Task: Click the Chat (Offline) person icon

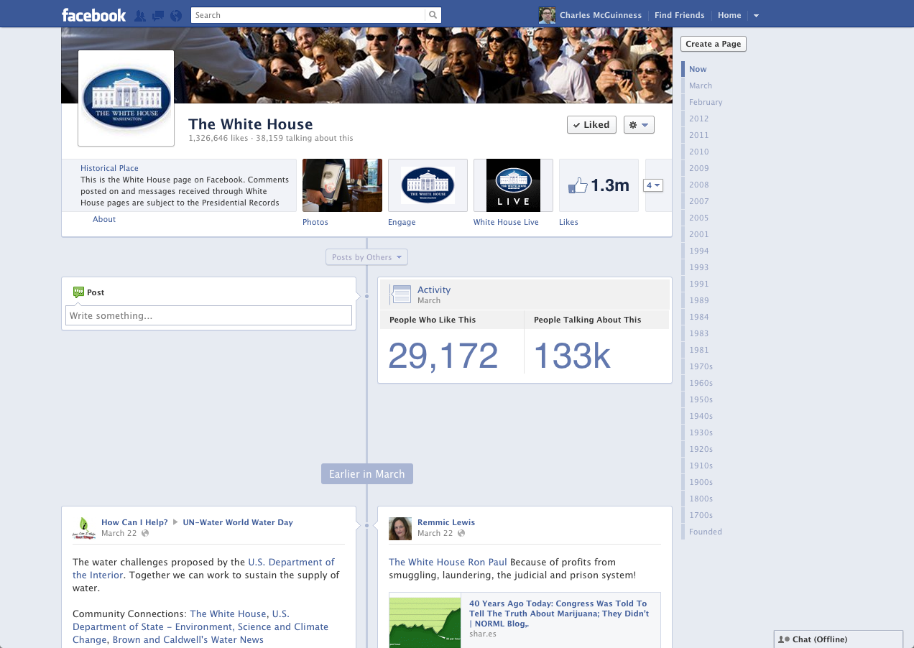Action: click(784, 639)
